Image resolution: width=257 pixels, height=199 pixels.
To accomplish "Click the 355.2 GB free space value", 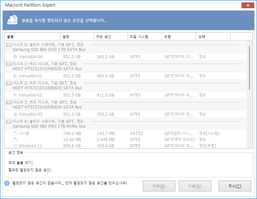I will [105, 114].
